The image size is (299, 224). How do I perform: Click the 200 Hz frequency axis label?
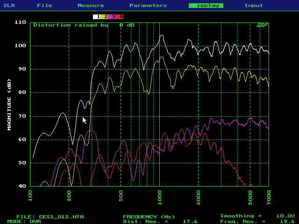click(69, 196)
